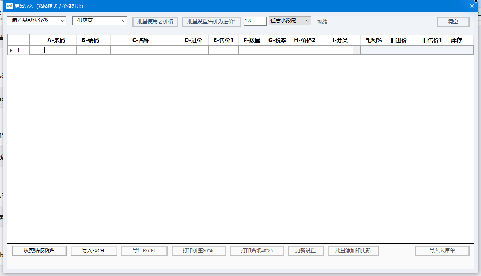
Task: Click the 打印贴纸40*25 button
Action: tap(257, 251)
